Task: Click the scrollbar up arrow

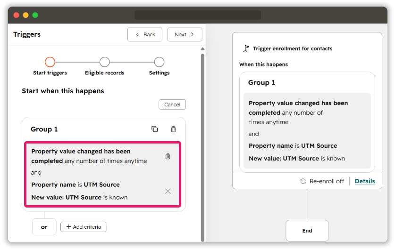Action: [202, 49]
